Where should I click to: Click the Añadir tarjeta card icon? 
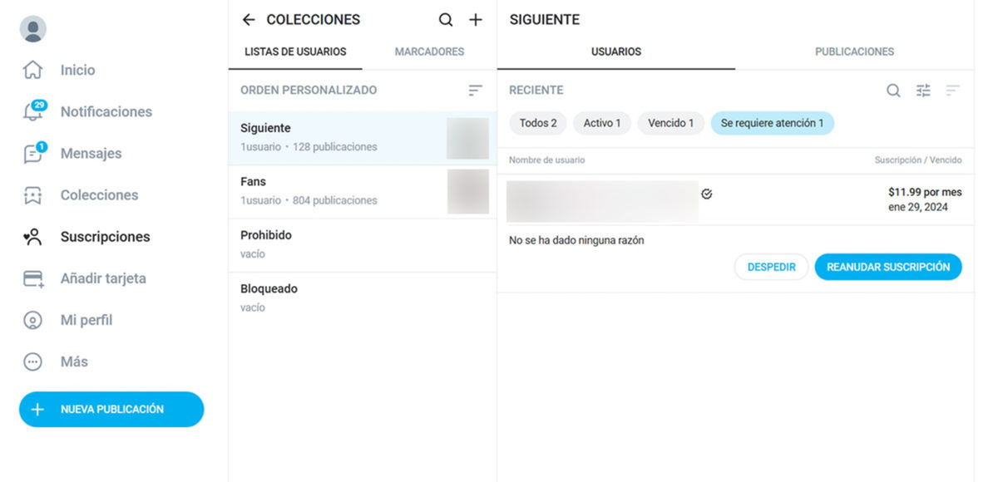click(x=32, y=278)
